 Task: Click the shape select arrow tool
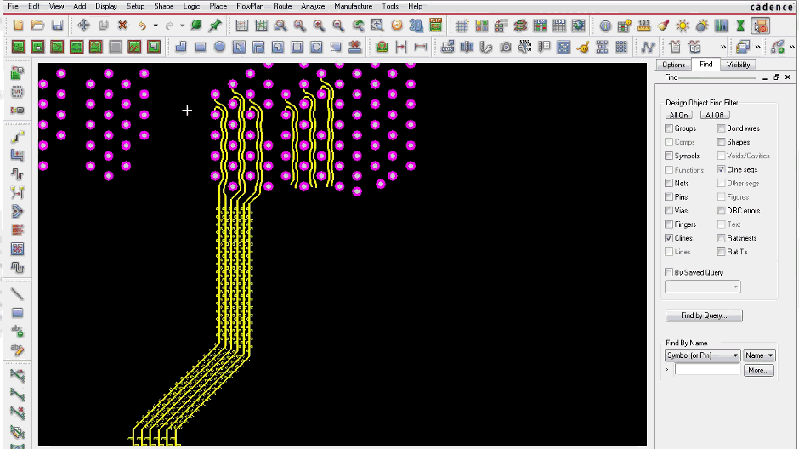coord(239,47)
